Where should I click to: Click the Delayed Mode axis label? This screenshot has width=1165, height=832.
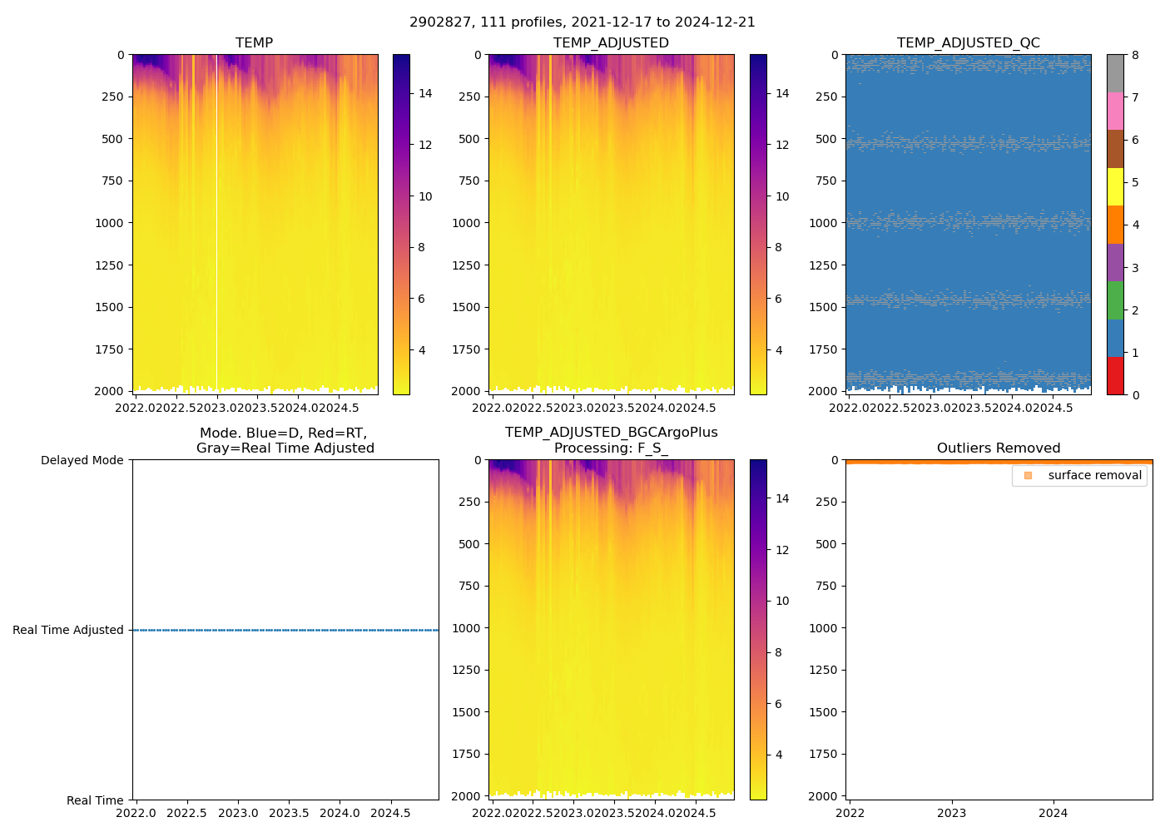(82, 460)
